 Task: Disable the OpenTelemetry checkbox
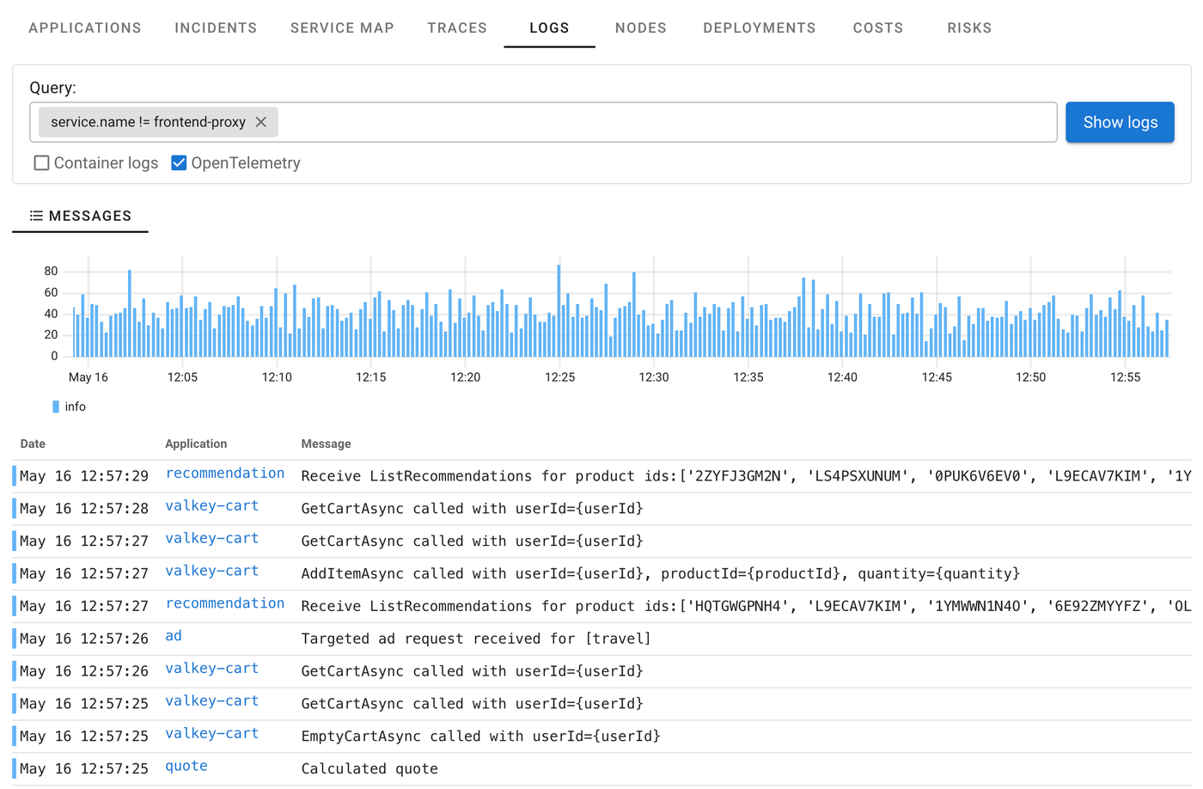pyautogui.click(x=179, y=162)
